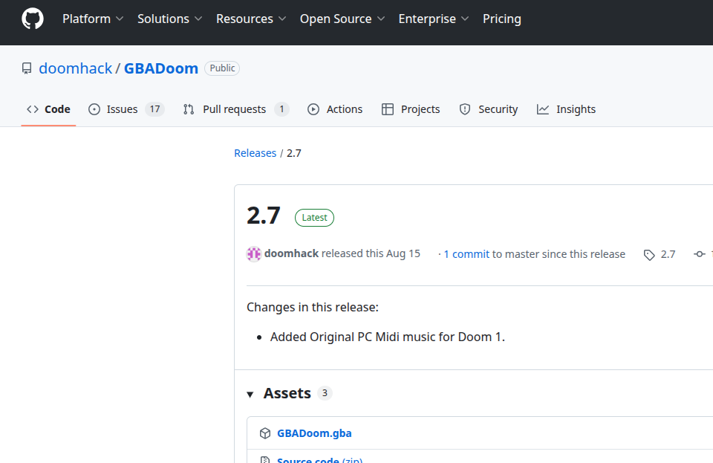
Task: Click the tag icon next to 2.7
Action: (649, 255)
